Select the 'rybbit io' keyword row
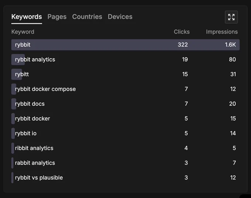 click(x=125, y=133)
